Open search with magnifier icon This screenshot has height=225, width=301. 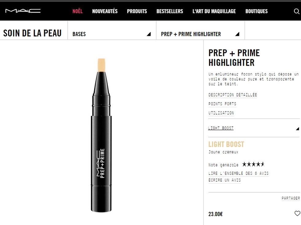[x=296, y=11]
